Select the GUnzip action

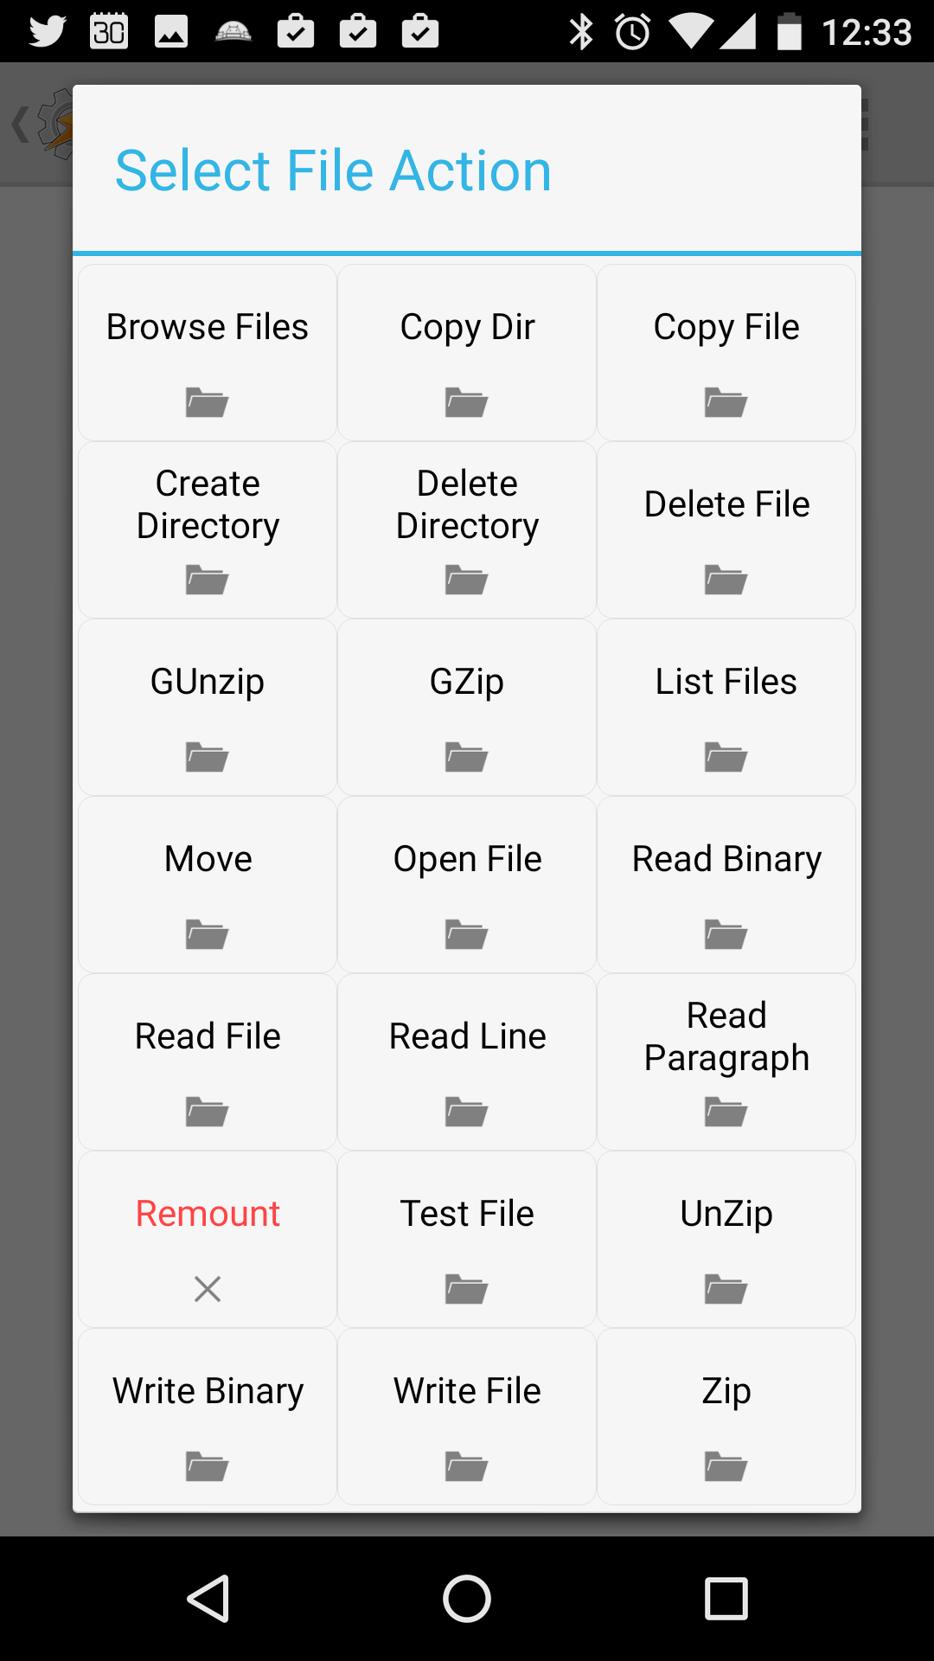[208, 708]
